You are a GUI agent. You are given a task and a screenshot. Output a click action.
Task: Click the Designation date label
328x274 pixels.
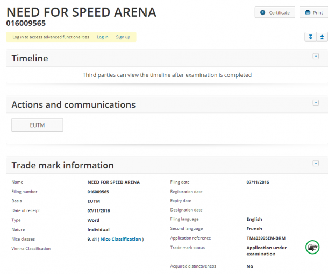tap(186, 210)
